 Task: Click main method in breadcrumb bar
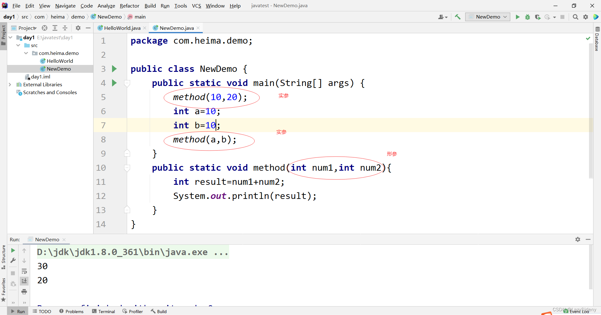pyautogui.click(x=137, y=17)
